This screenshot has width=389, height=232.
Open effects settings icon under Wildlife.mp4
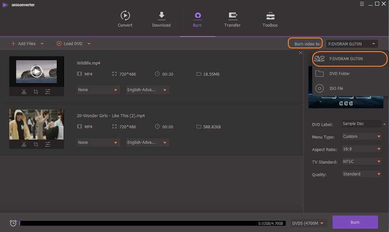coord(48,92)
